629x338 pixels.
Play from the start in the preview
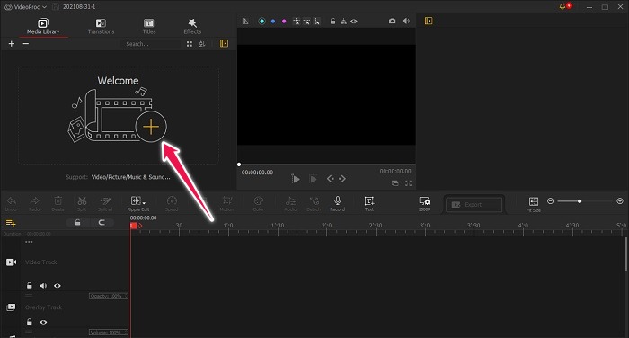pyautogui.click(x=296, y=179)
